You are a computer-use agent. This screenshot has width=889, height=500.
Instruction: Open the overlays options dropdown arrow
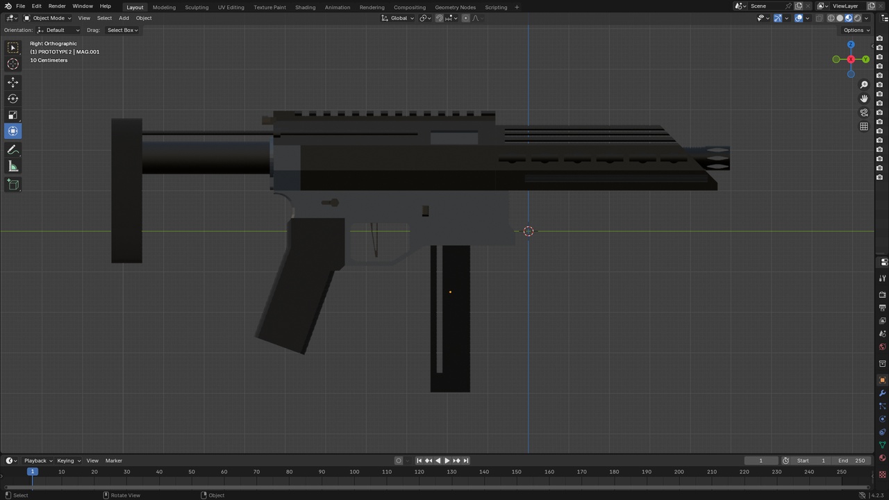pos(807,18)
